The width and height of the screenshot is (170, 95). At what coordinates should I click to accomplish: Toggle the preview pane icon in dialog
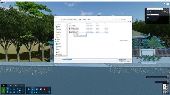point(128,22)
